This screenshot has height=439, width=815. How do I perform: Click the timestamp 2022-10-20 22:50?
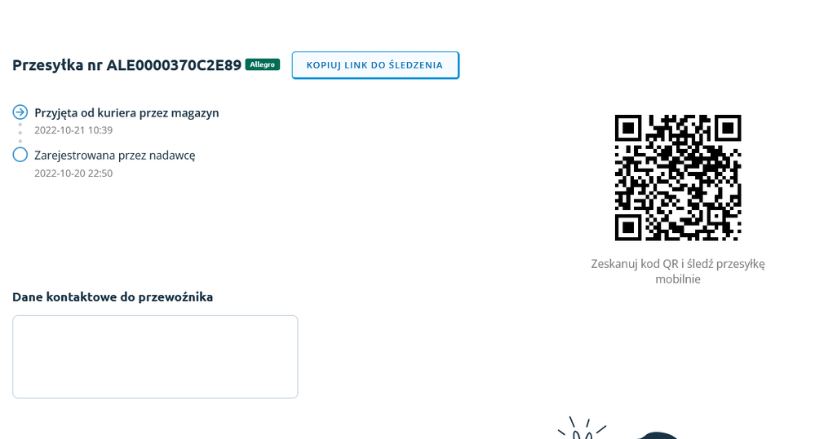73,173
